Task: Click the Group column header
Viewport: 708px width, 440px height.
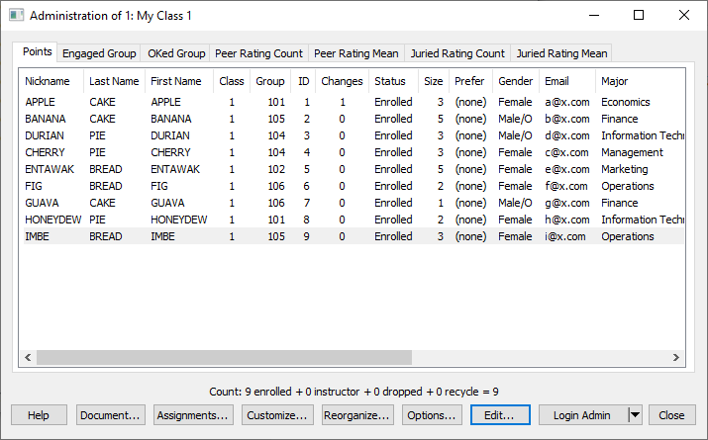Action: pos(270,81)
